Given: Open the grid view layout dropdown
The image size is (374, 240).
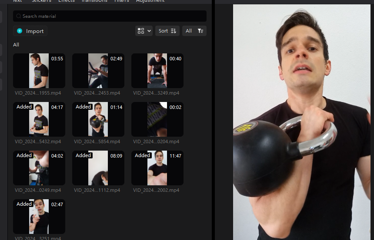Looking at the screenshot, I should coord(144,31).
